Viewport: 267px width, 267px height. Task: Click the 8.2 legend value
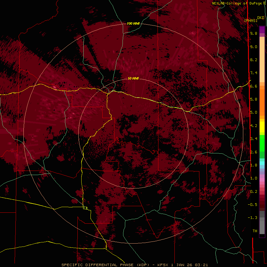point(254,60)
